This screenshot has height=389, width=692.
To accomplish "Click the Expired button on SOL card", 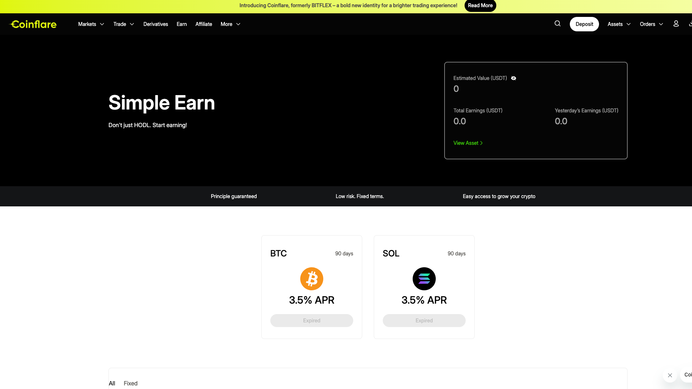I will tap(424, 321).
